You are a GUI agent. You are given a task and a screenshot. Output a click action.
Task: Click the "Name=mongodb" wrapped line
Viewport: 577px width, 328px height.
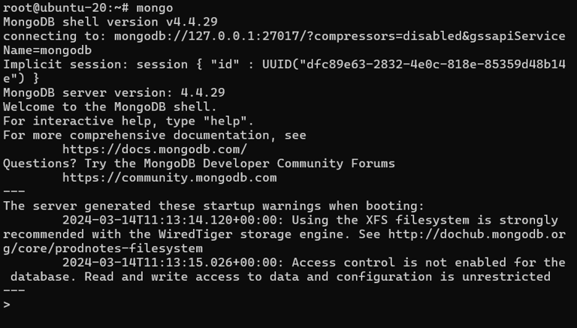pyautogui.click(x=47, y=50)
